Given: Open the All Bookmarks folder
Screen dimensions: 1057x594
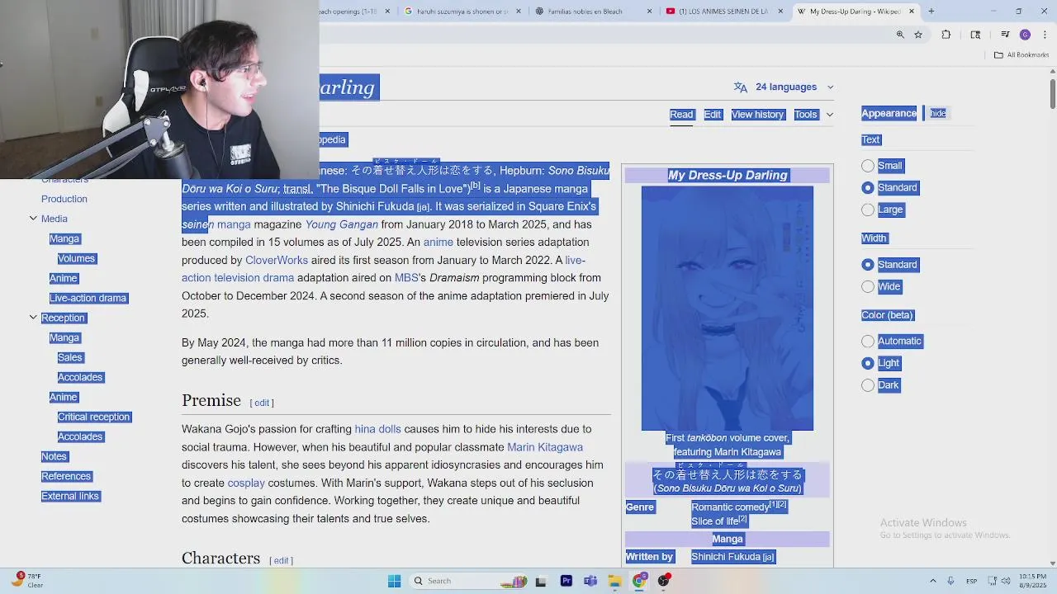Looking at the screenshot, I should (1021, 55).
